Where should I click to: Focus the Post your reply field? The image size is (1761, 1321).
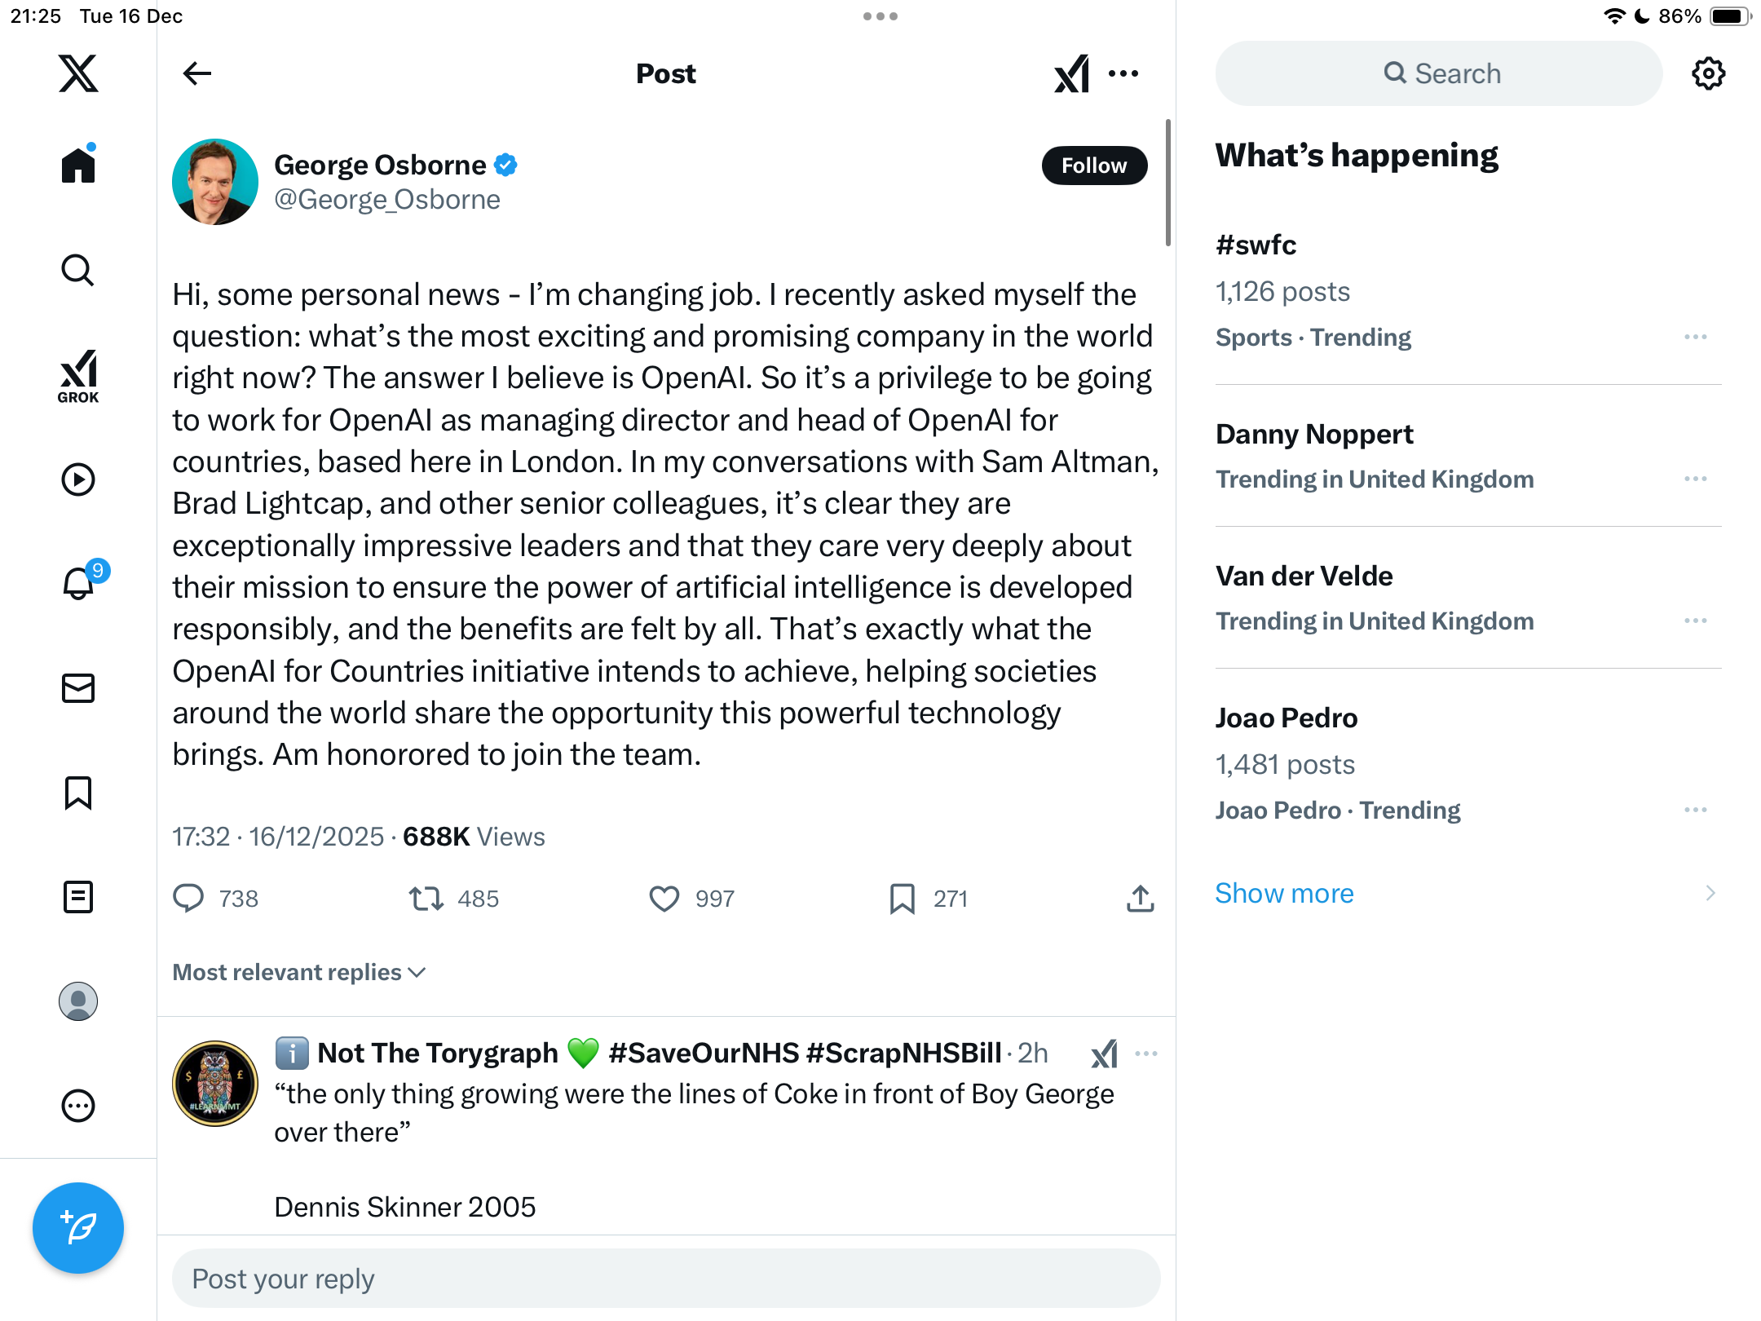[x=665, y=1279]
